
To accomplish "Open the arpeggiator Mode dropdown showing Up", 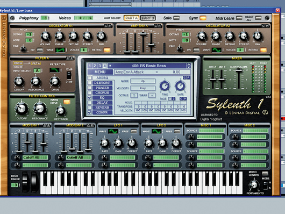I will pyautogui.click(x=143, y=81).
